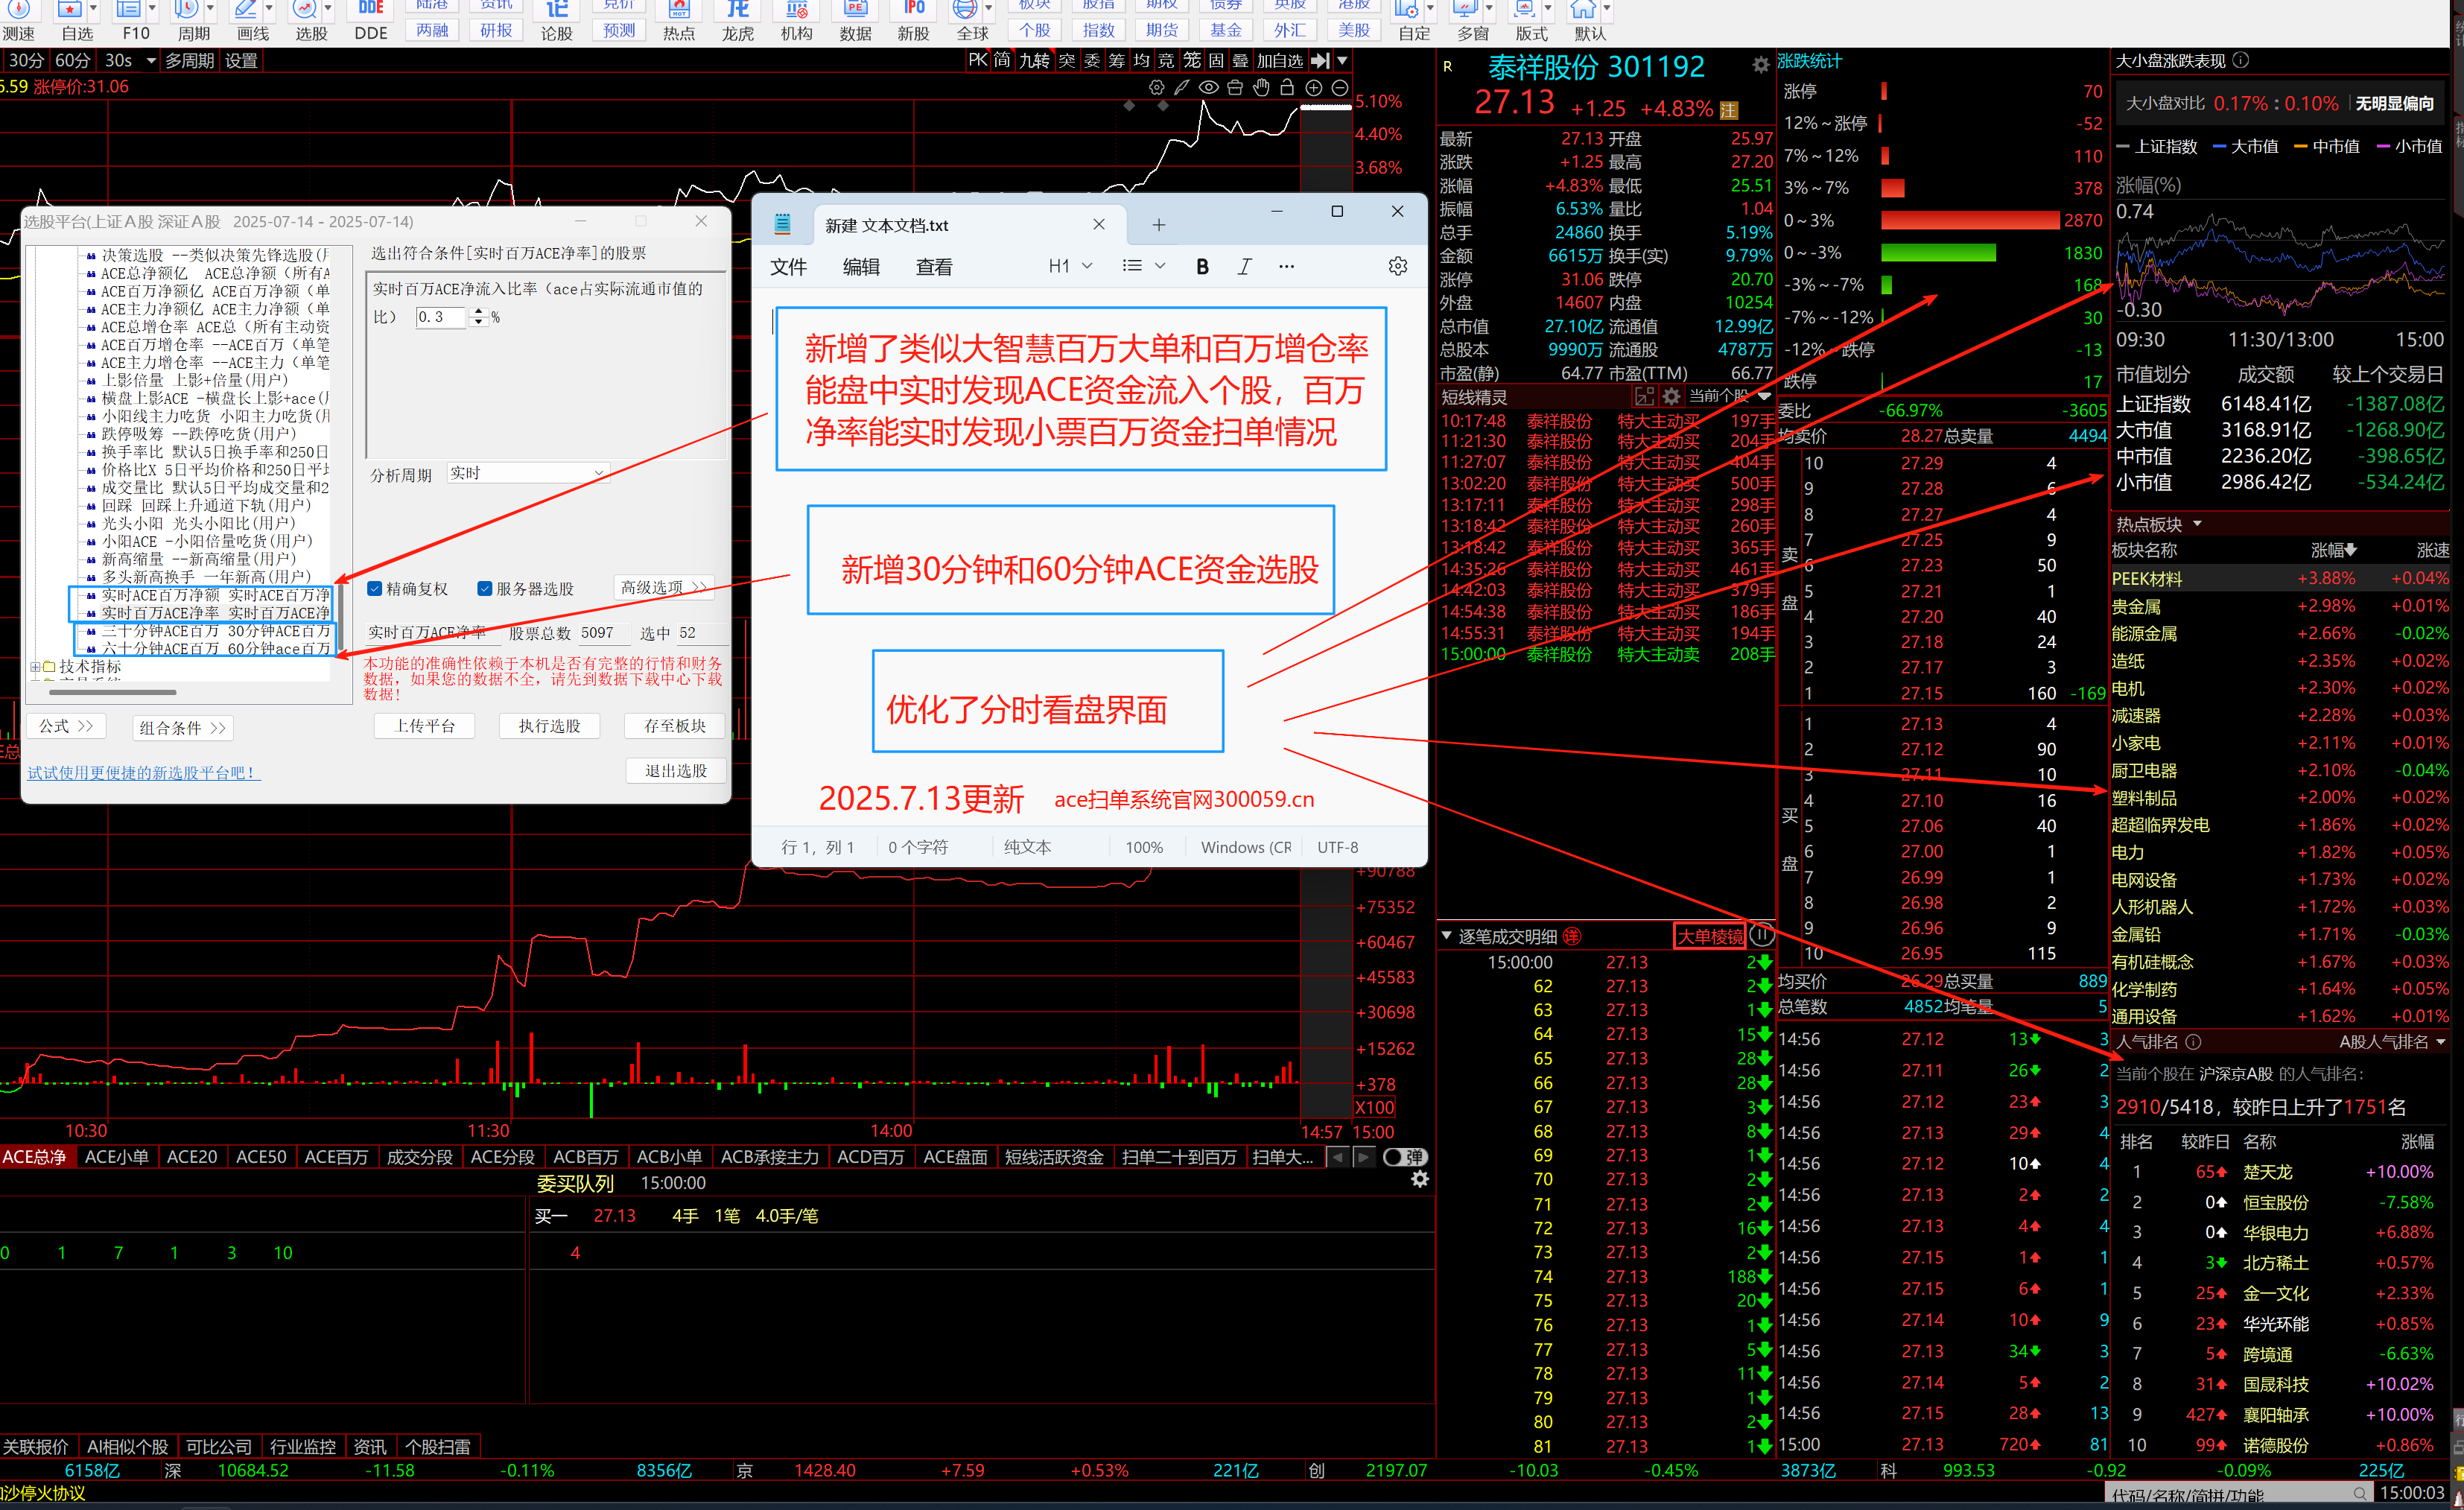The width and height of the screenshot is (2464, 1510).
Task: Open the 编辑 menu in Notepad
Action: click(x=861, y=267)
